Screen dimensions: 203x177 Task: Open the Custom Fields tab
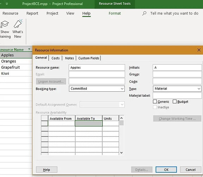pos(89,58)
